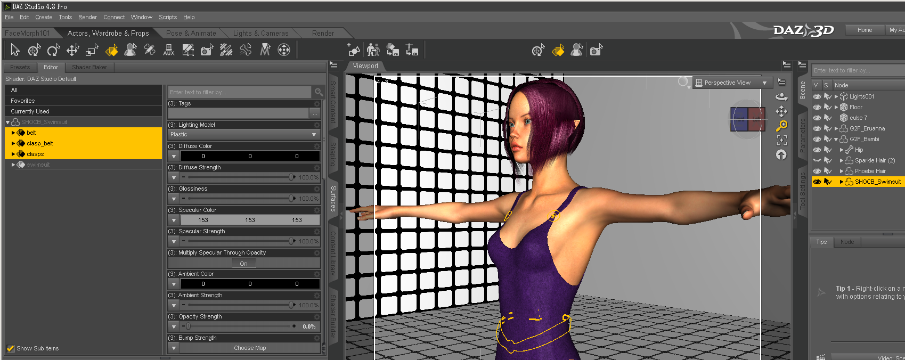Image resolution: width=905 pixels, height=360 pixels.
Task: Toggle visibility eye for Floor node
Action: tap(817, 107)
